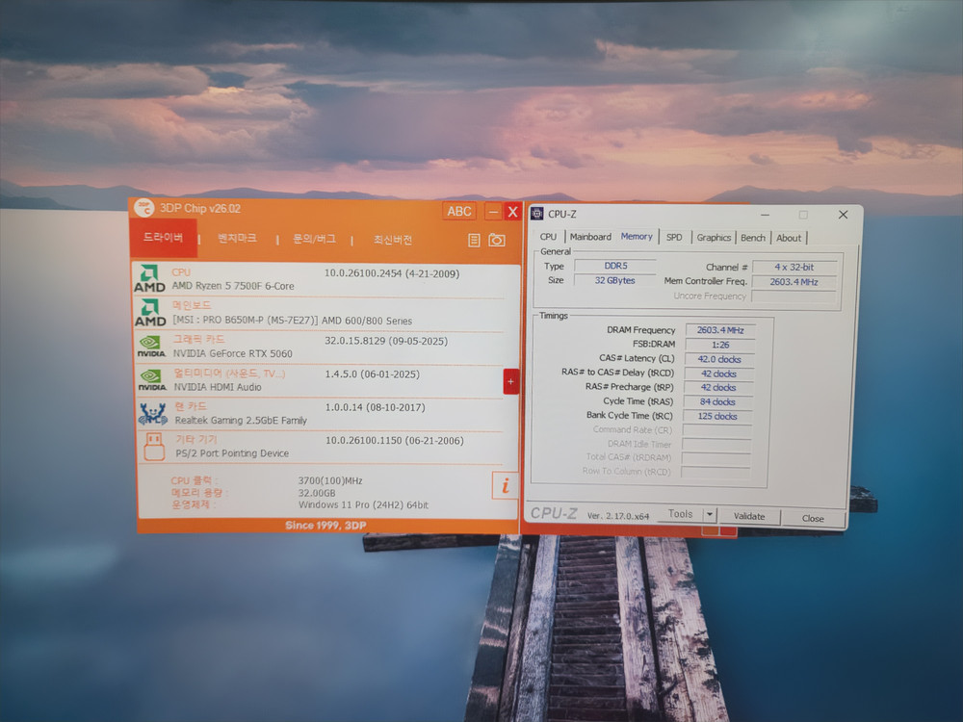Viewport: 963px width, 722px height.
Task: Toggle language with the ABC button
Action: click(x=458, y=211)
